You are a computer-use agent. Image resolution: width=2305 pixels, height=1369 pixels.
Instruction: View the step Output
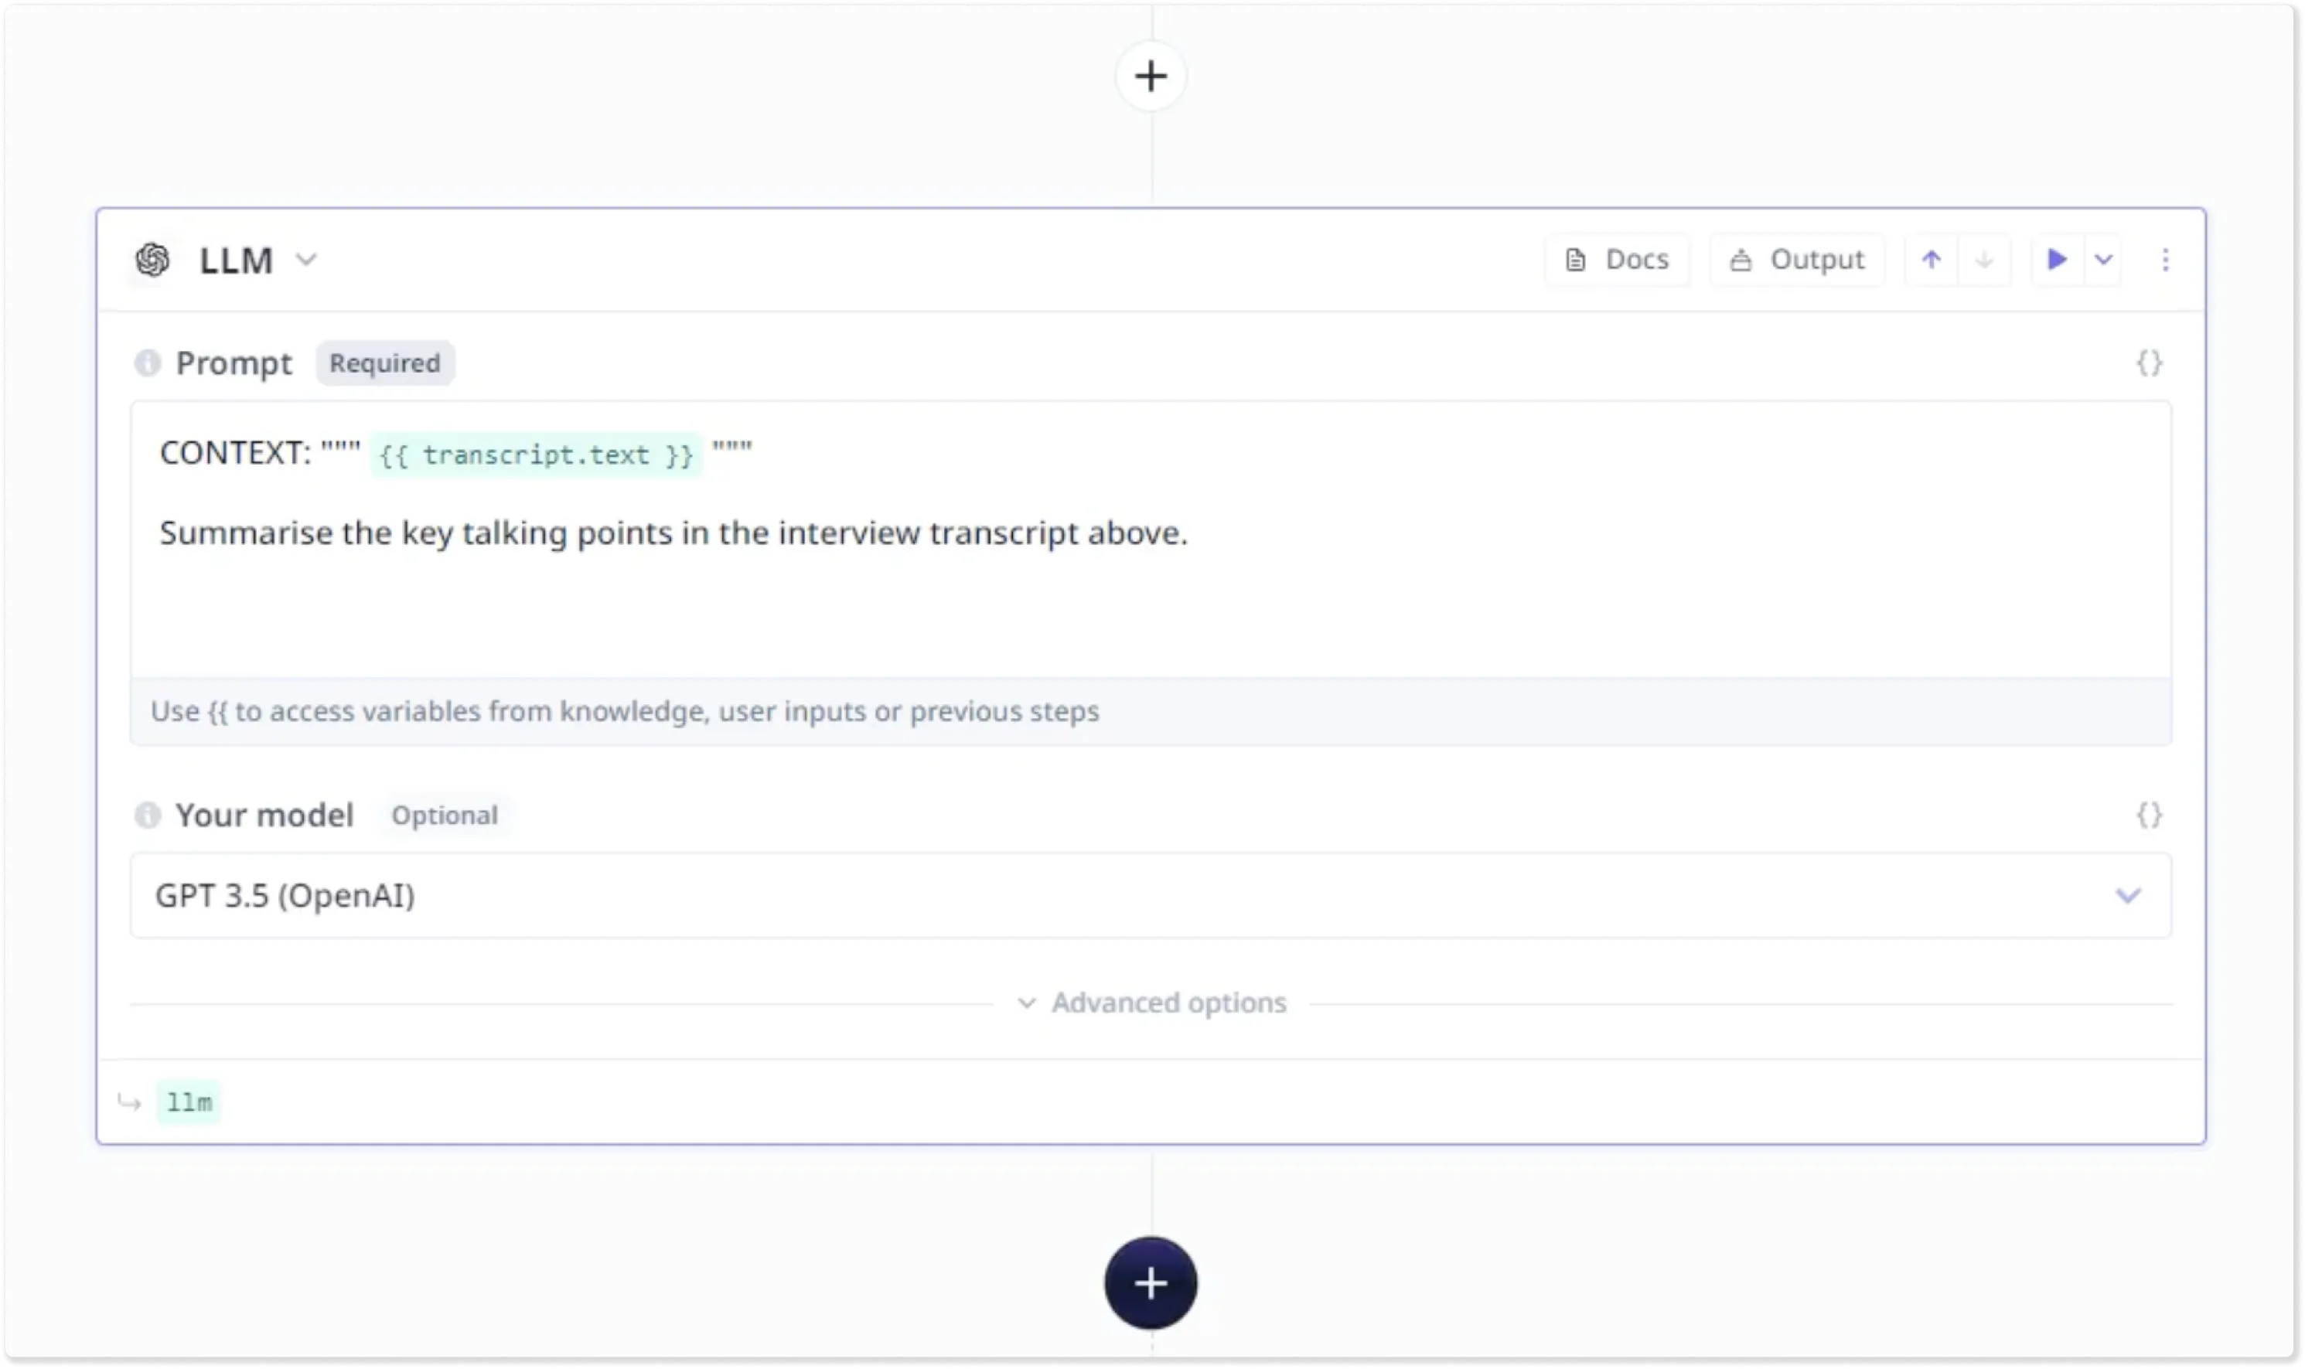[x=1796, y=261]
